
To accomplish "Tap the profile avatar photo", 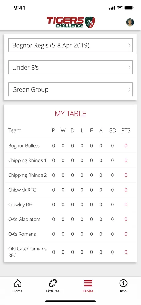I will pos(130,22).
